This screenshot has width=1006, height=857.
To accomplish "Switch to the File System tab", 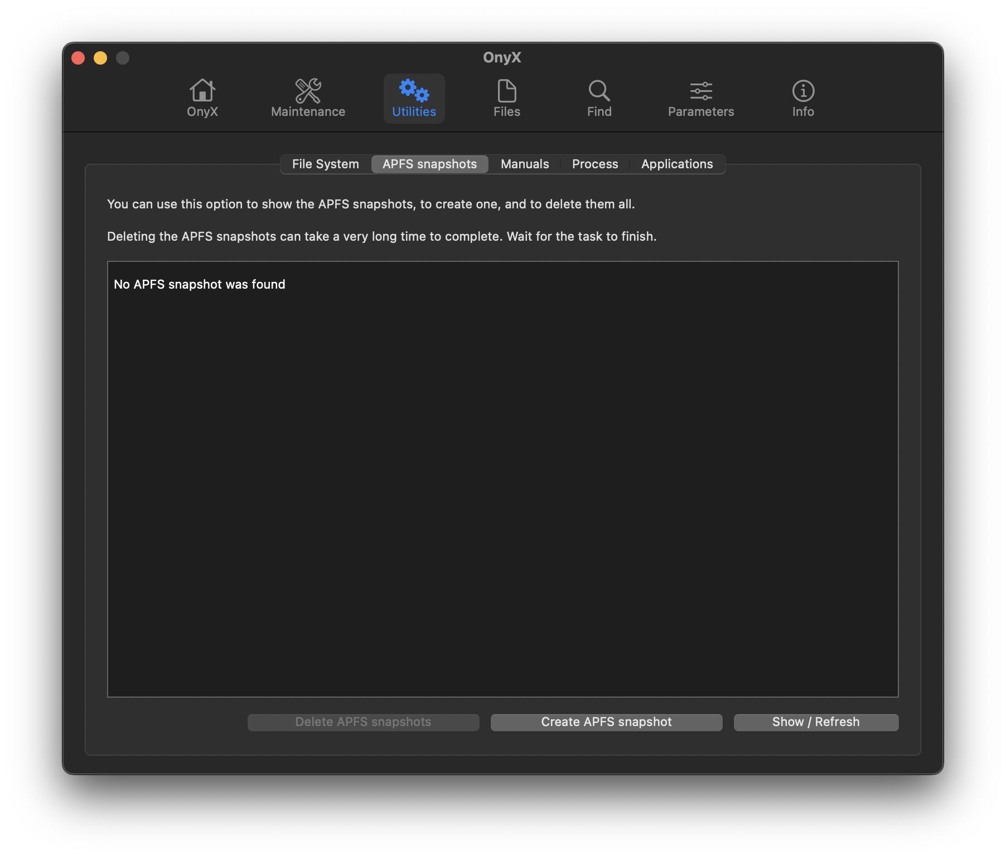I will pos(326,164).
